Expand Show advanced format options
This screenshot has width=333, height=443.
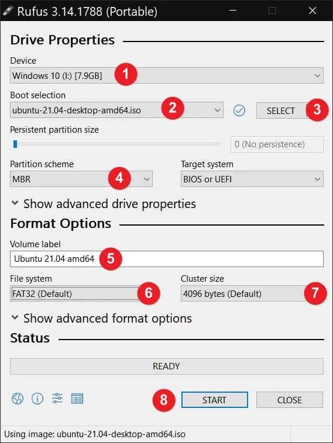pyautogui.click(x=101, y=319)
